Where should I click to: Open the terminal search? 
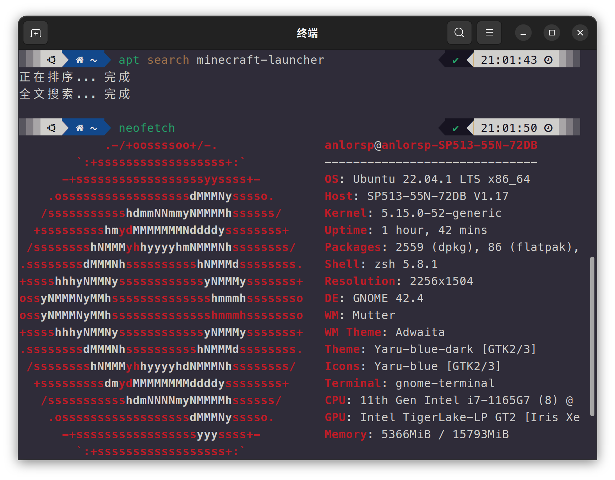tap(459, 33)
